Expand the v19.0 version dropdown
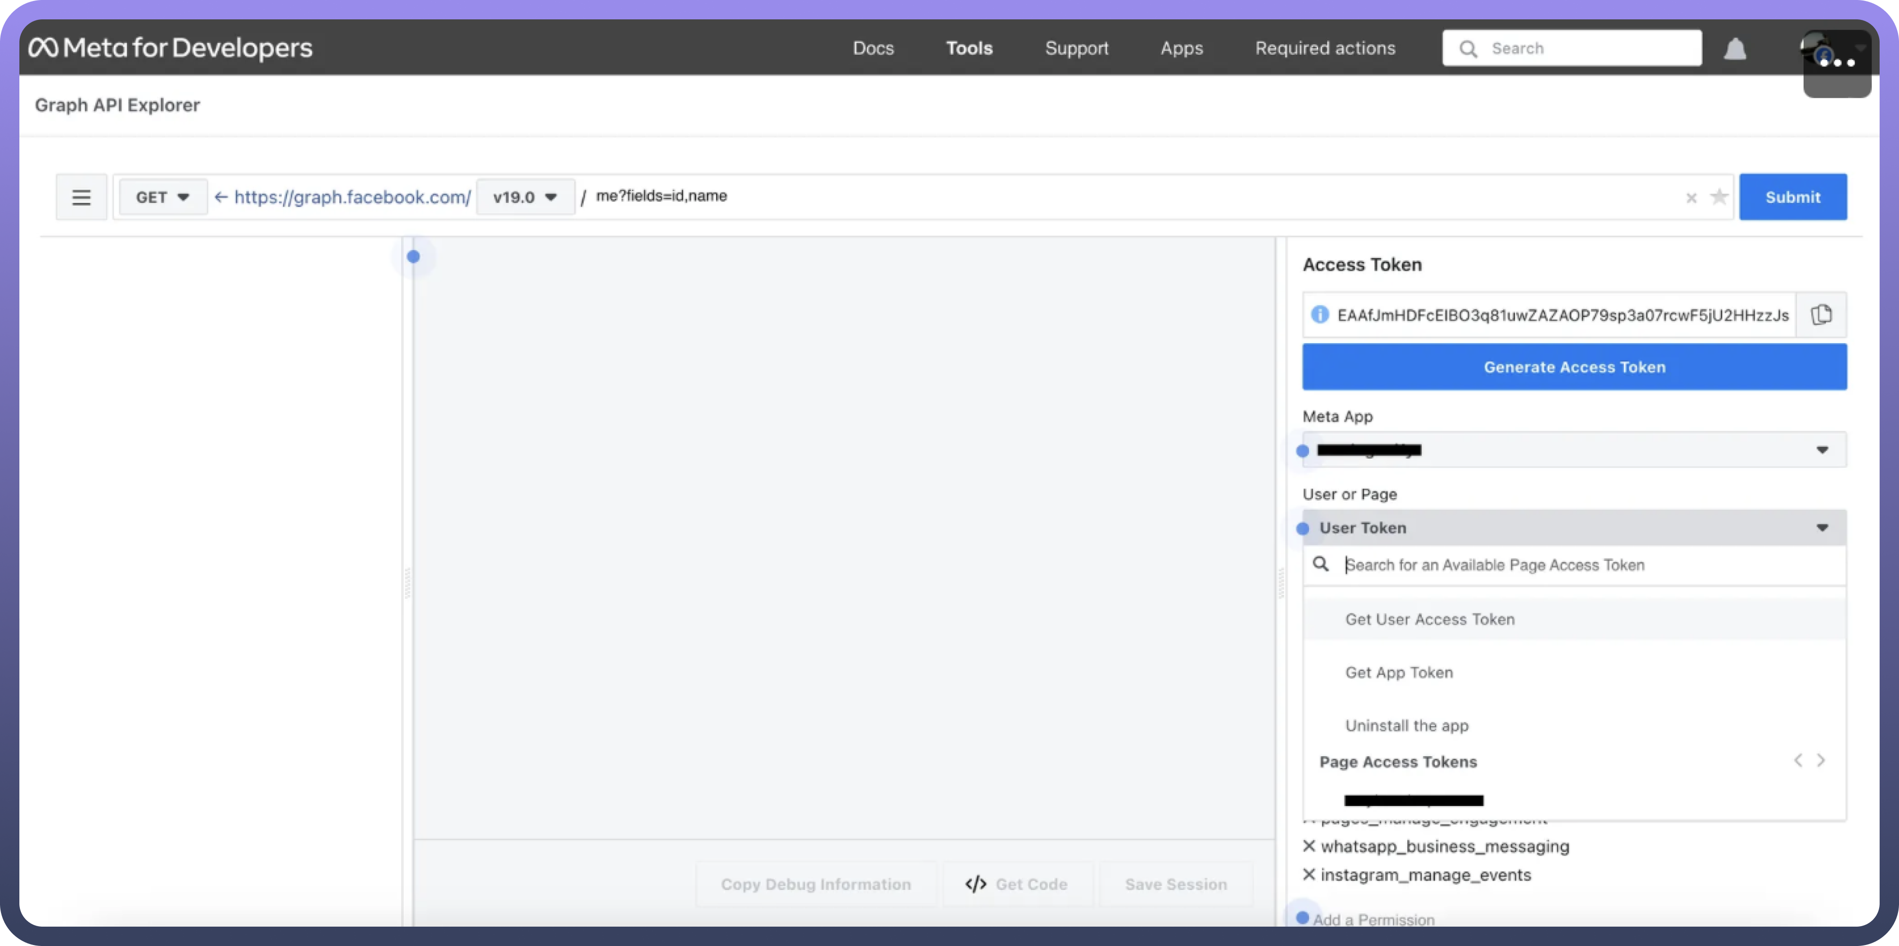 pyautogui.click(x=525, y=197)
